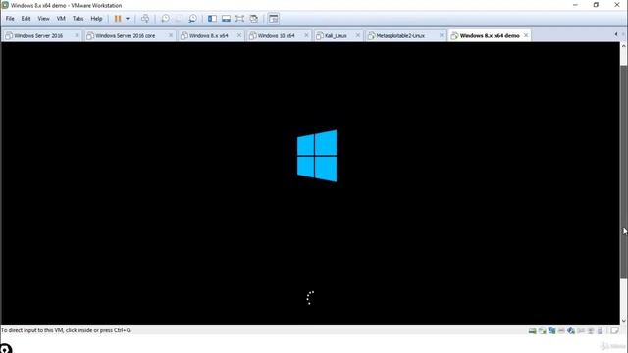Click the vertical scrollbar of VM view
The height and width of the screenshot is (353, 628).
coord(624,173)
